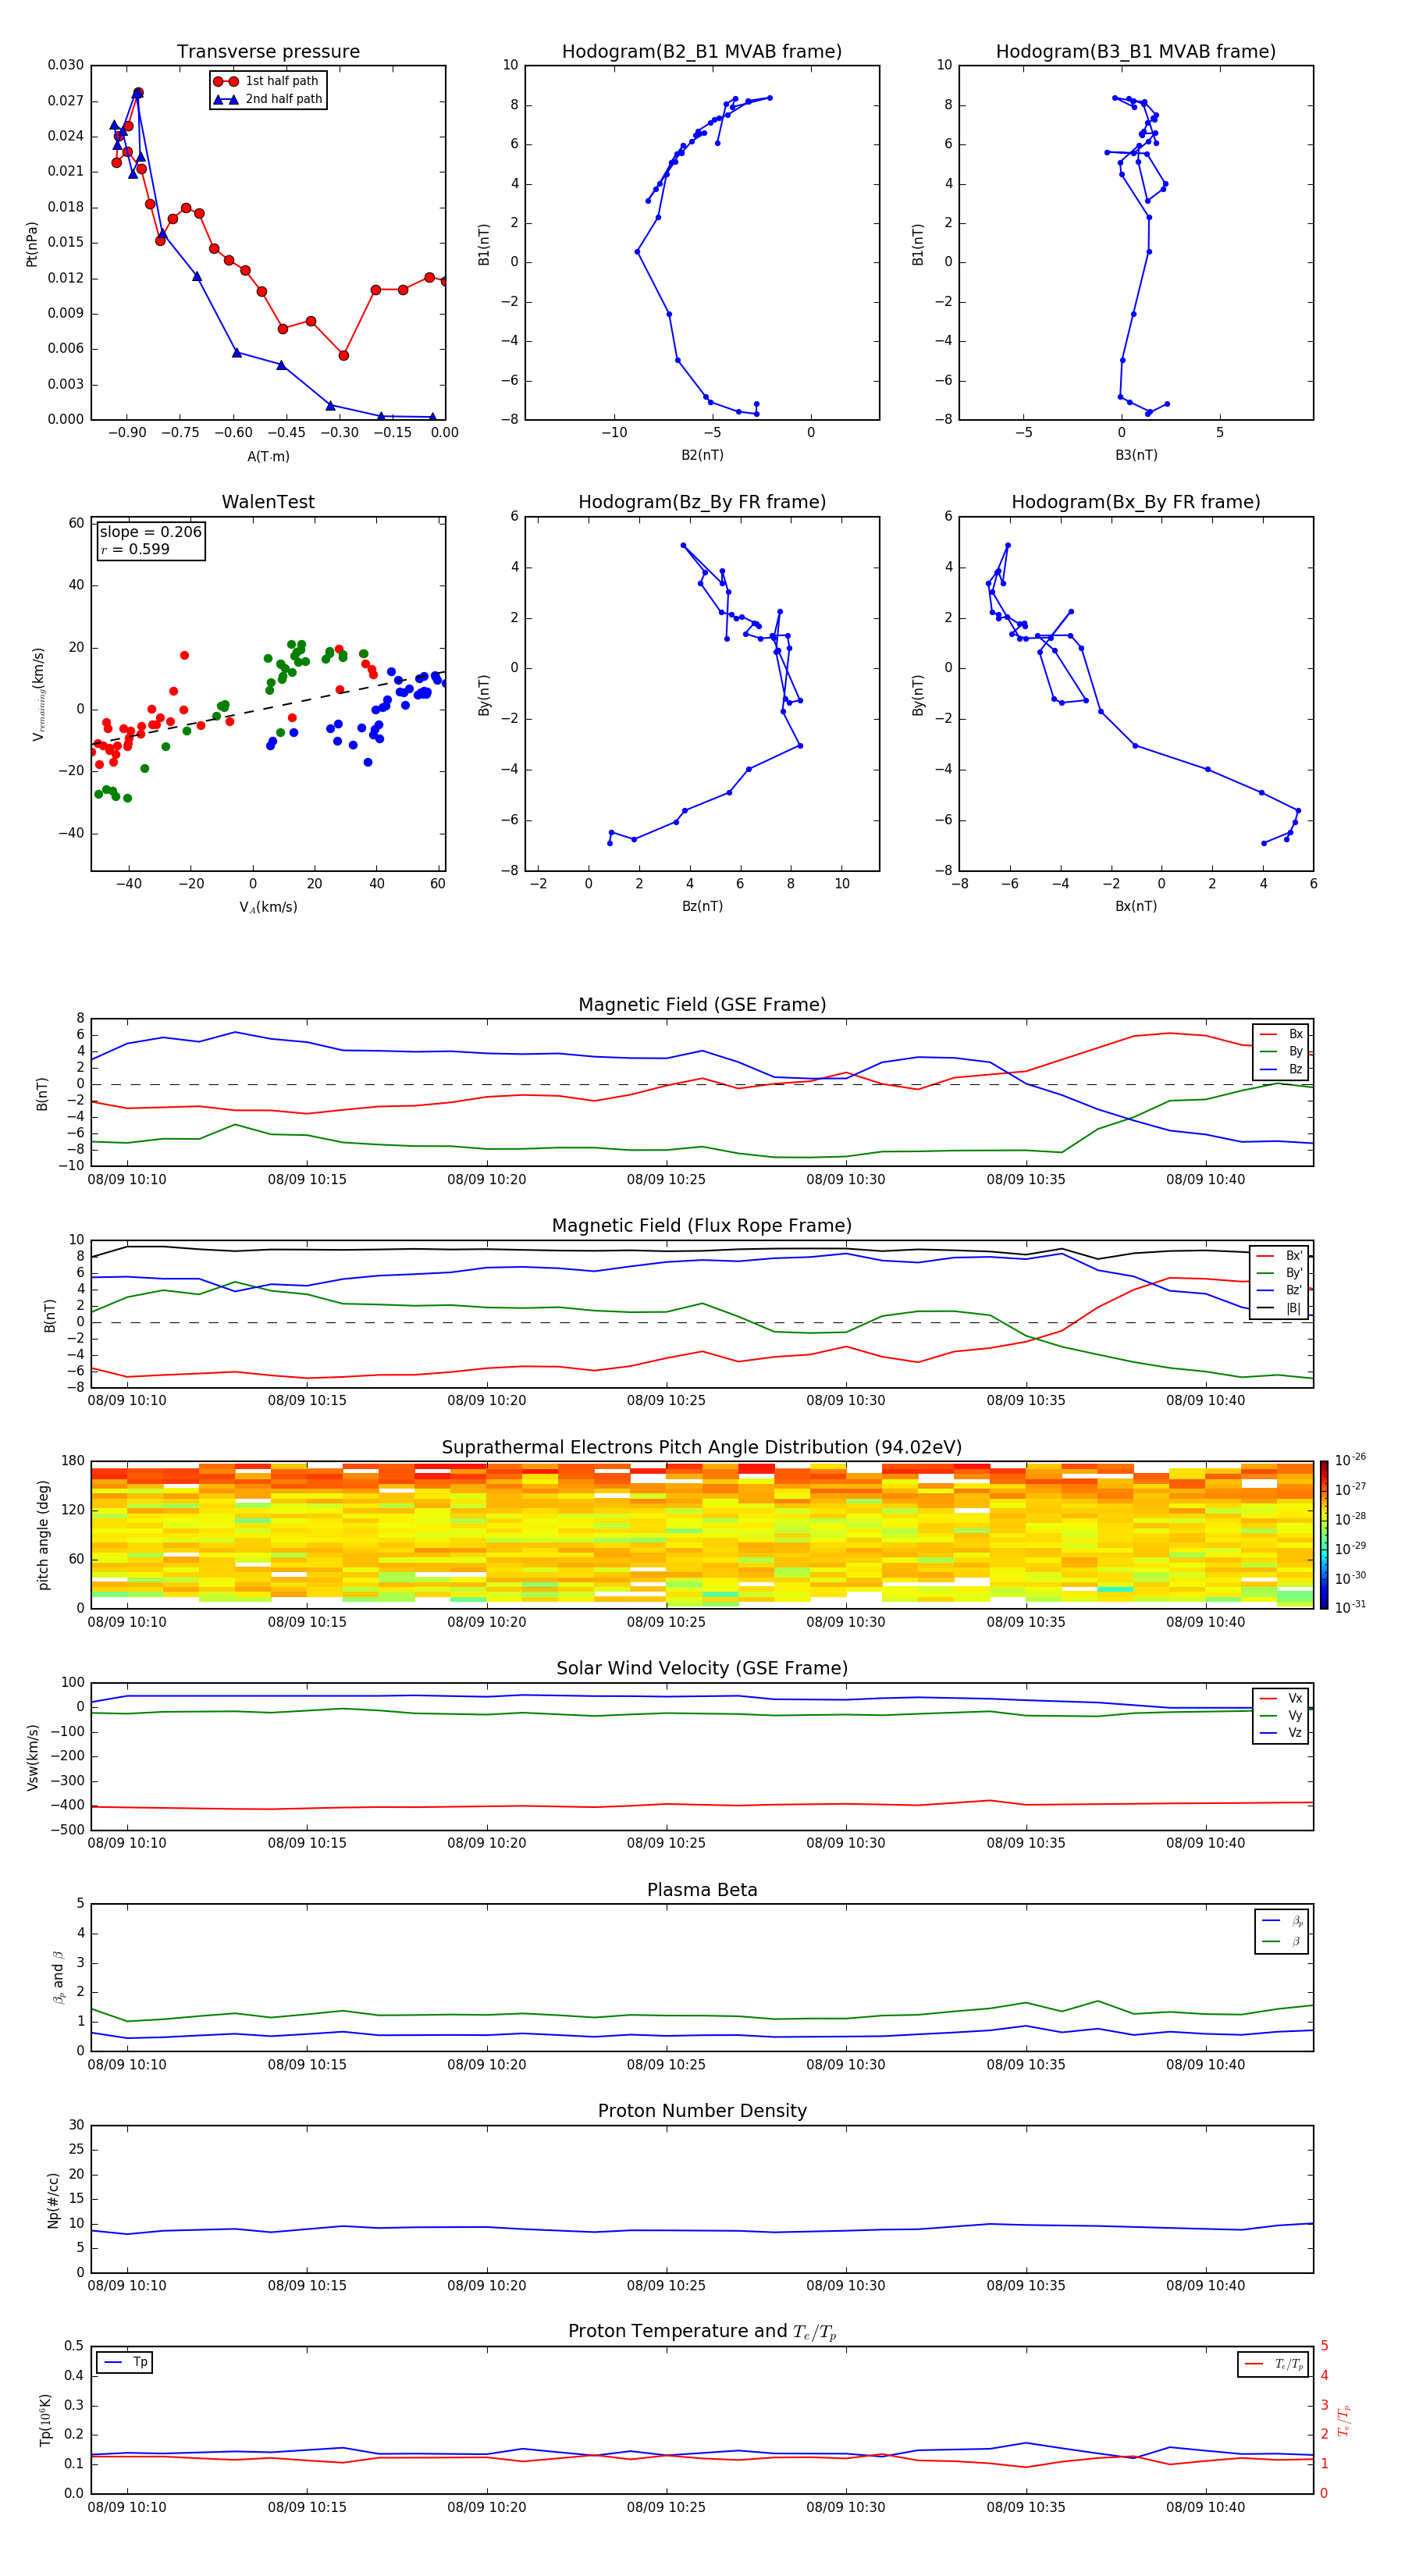Click the 'WalenTest' plot title
The image size is (1405, 2576).
268,502
